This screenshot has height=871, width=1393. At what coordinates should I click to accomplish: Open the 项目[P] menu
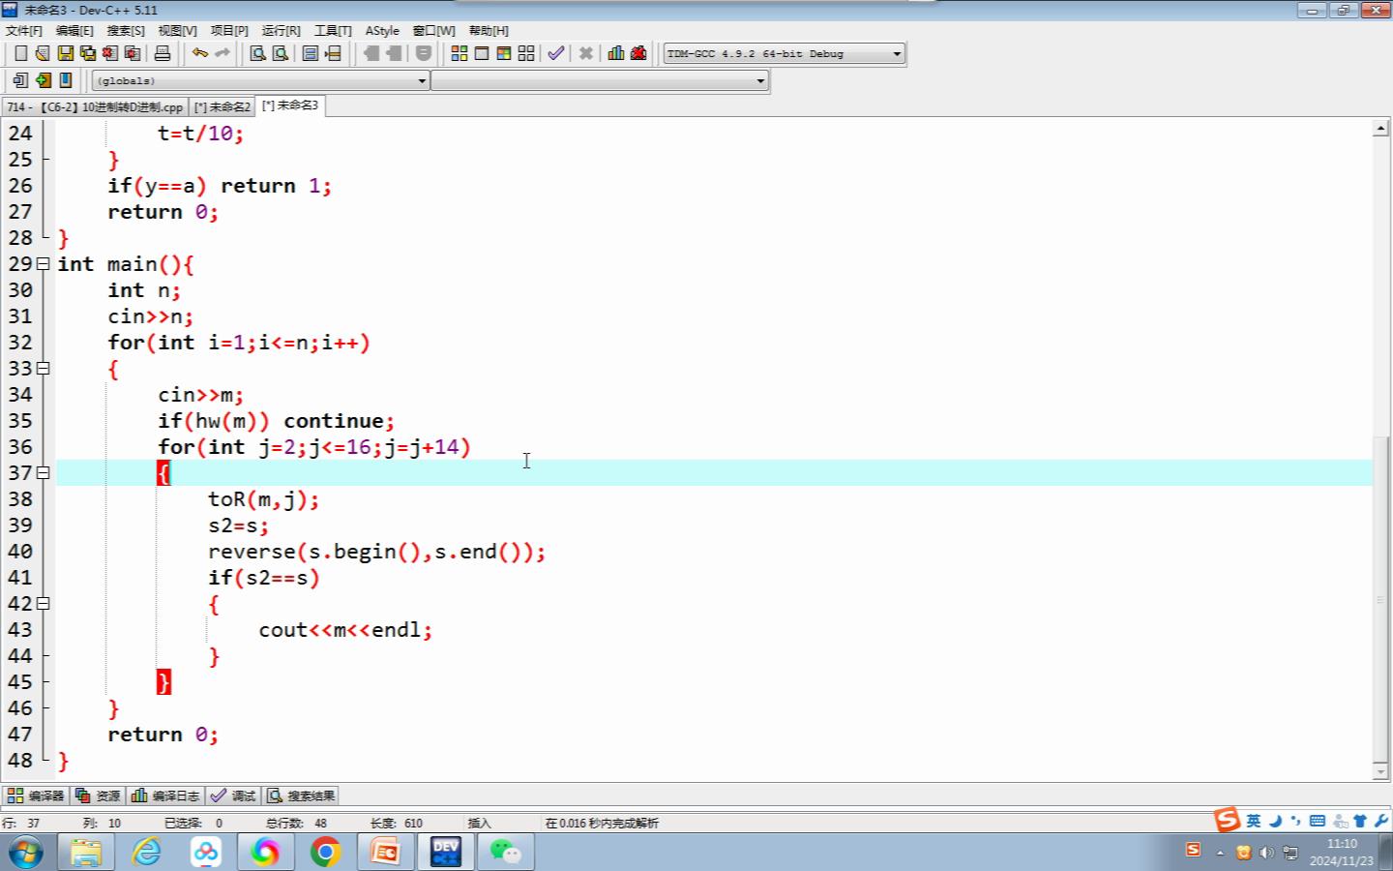click(229, 31)
